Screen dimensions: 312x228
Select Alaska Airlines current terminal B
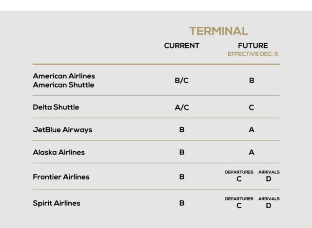tap(181, 152)
